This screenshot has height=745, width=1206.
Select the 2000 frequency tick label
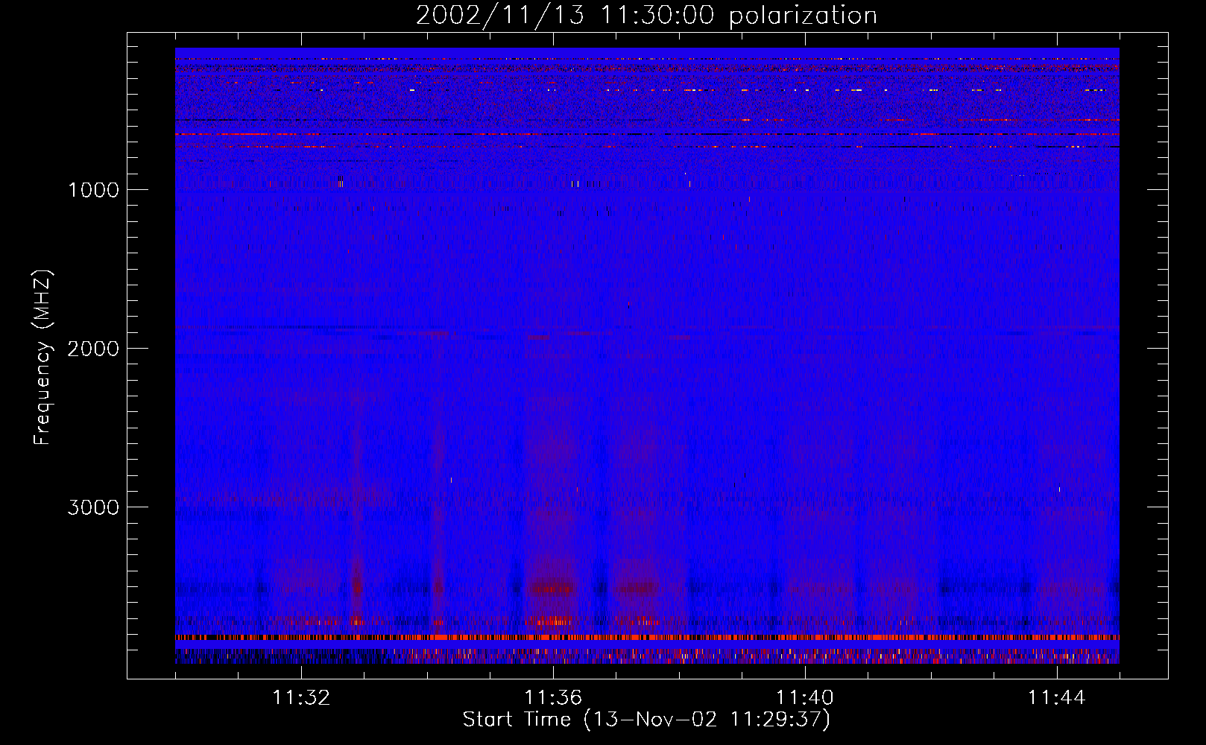93,348
